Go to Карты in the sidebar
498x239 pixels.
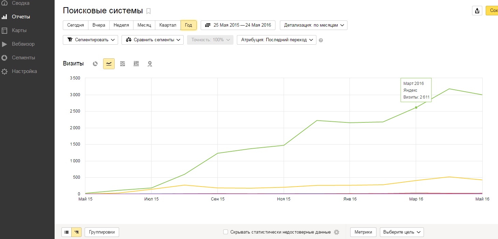(19, 30)
